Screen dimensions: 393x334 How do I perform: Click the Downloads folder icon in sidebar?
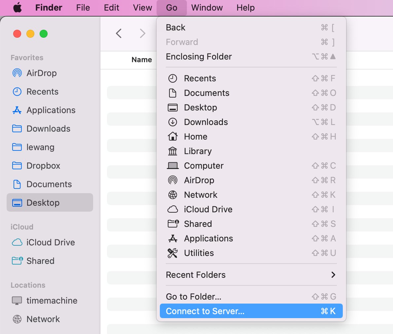coord(17,129)
